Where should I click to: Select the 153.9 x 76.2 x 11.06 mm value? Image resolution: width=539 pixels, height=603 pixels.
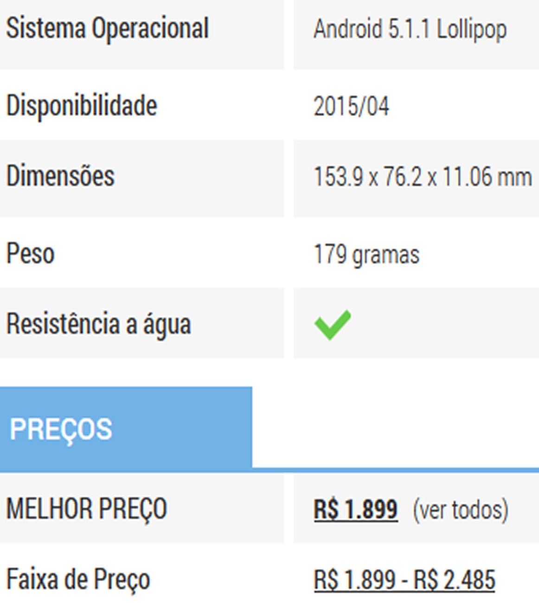pyautogui.click(x=422, y=177)
